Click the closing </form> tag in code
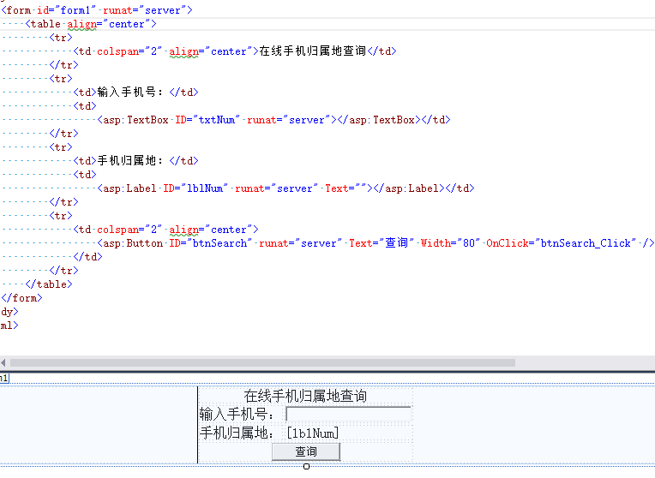 21,298
